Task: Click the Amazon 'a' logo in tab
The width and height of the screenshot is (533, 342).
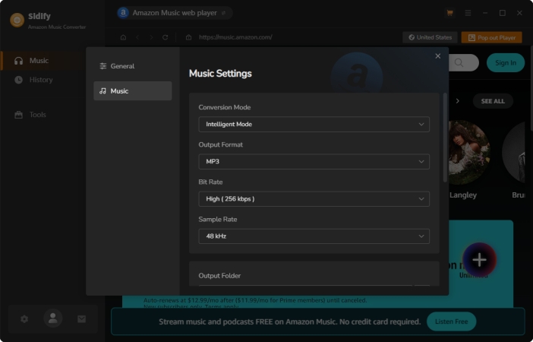Action: click(123, 13)
